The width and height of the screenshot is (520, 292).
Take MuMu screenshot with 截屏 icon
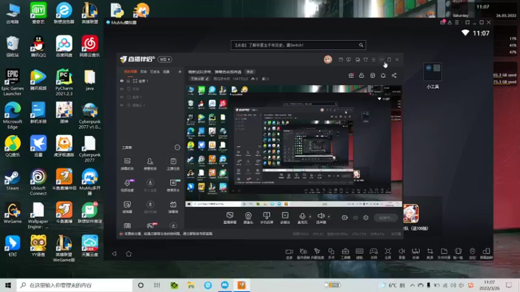(x=430, y=253)
